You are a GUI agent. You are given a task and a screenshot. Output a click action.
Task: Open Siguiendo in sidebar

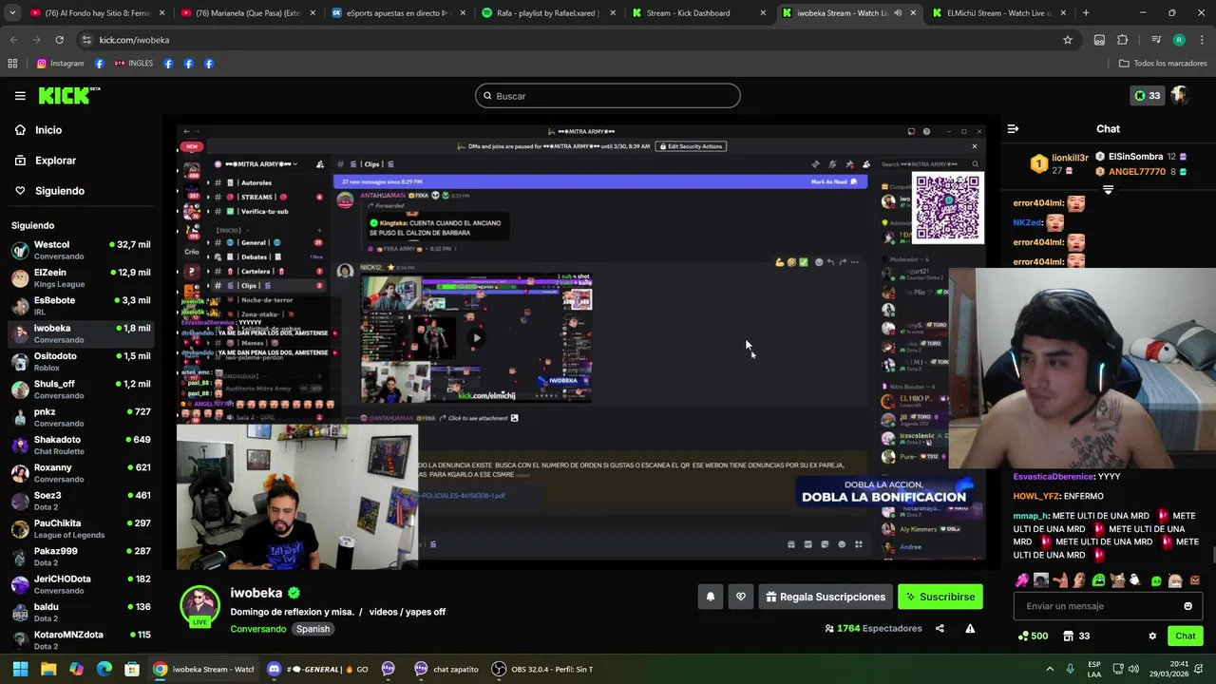pyautogui.click(x=49, y=191)
